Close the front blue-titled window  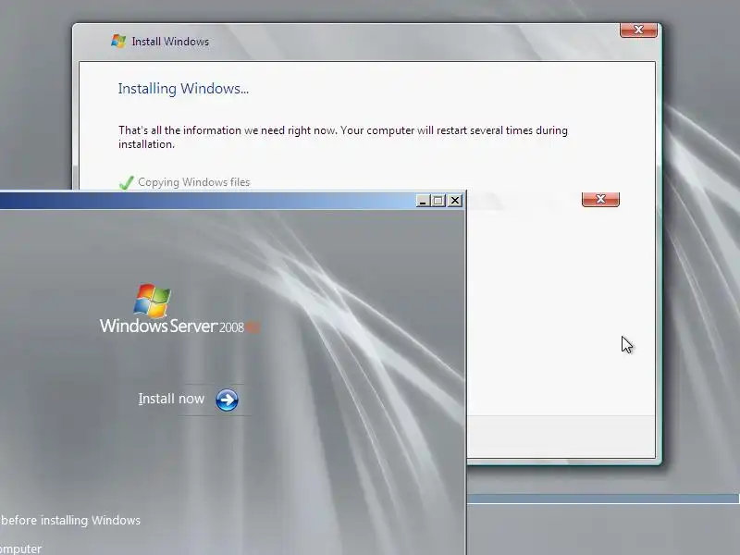point(455,201)
